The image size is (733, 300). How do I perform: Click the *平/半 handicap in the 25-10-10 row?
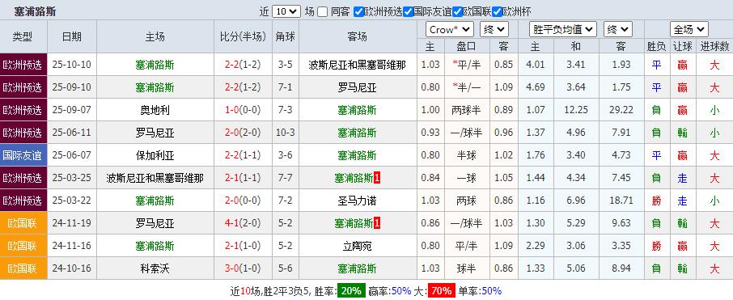(467, 65)
